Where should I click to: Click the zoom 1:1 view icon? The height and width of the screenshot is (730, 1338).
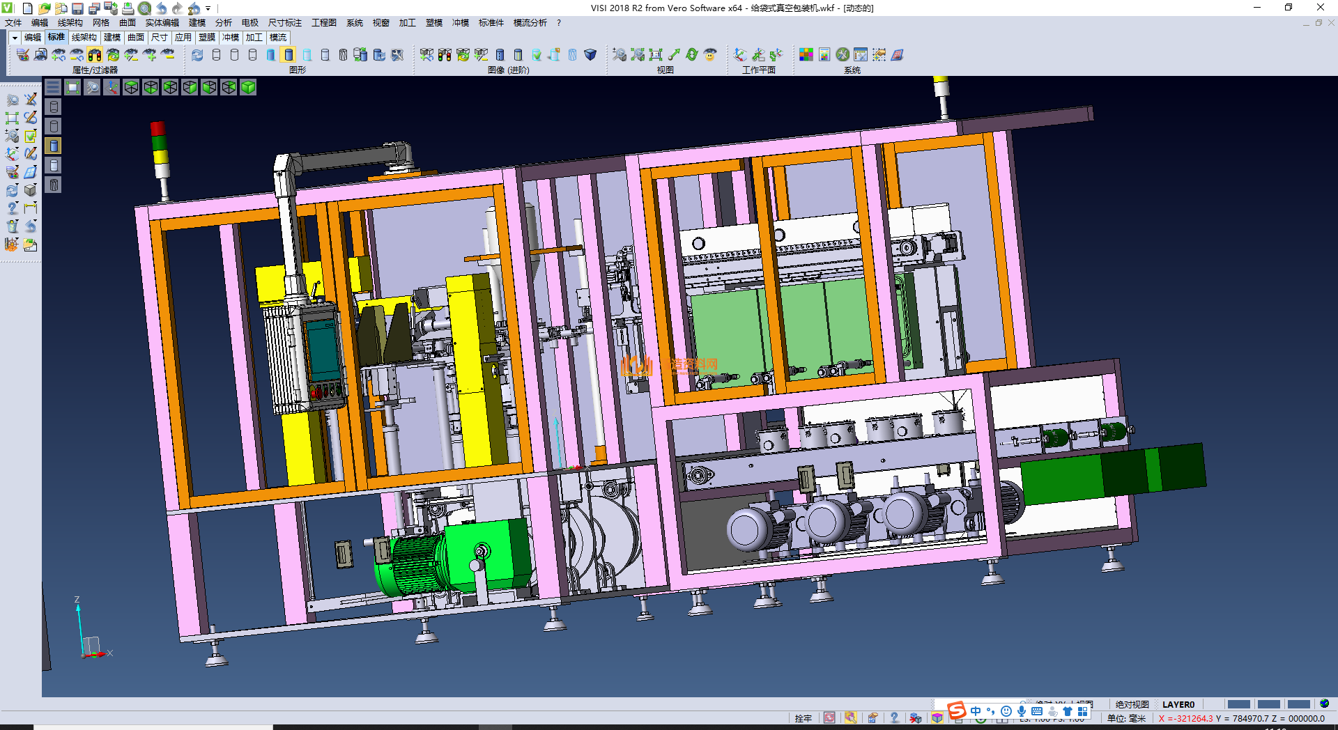click(656, 55)
